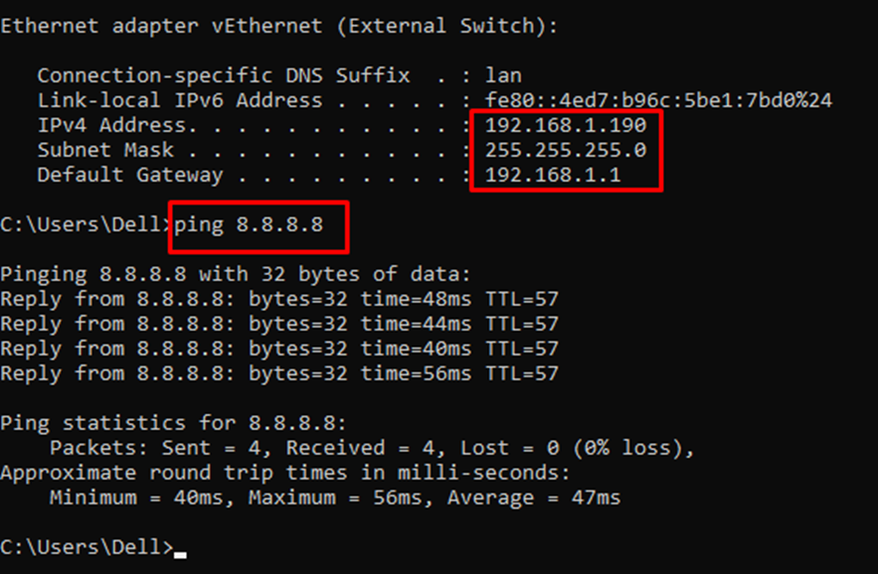Click the default gateway 192.168.1.1
The width and height of the screenshot is (878, 574).
pyautogui.click(x=553, y=175)
